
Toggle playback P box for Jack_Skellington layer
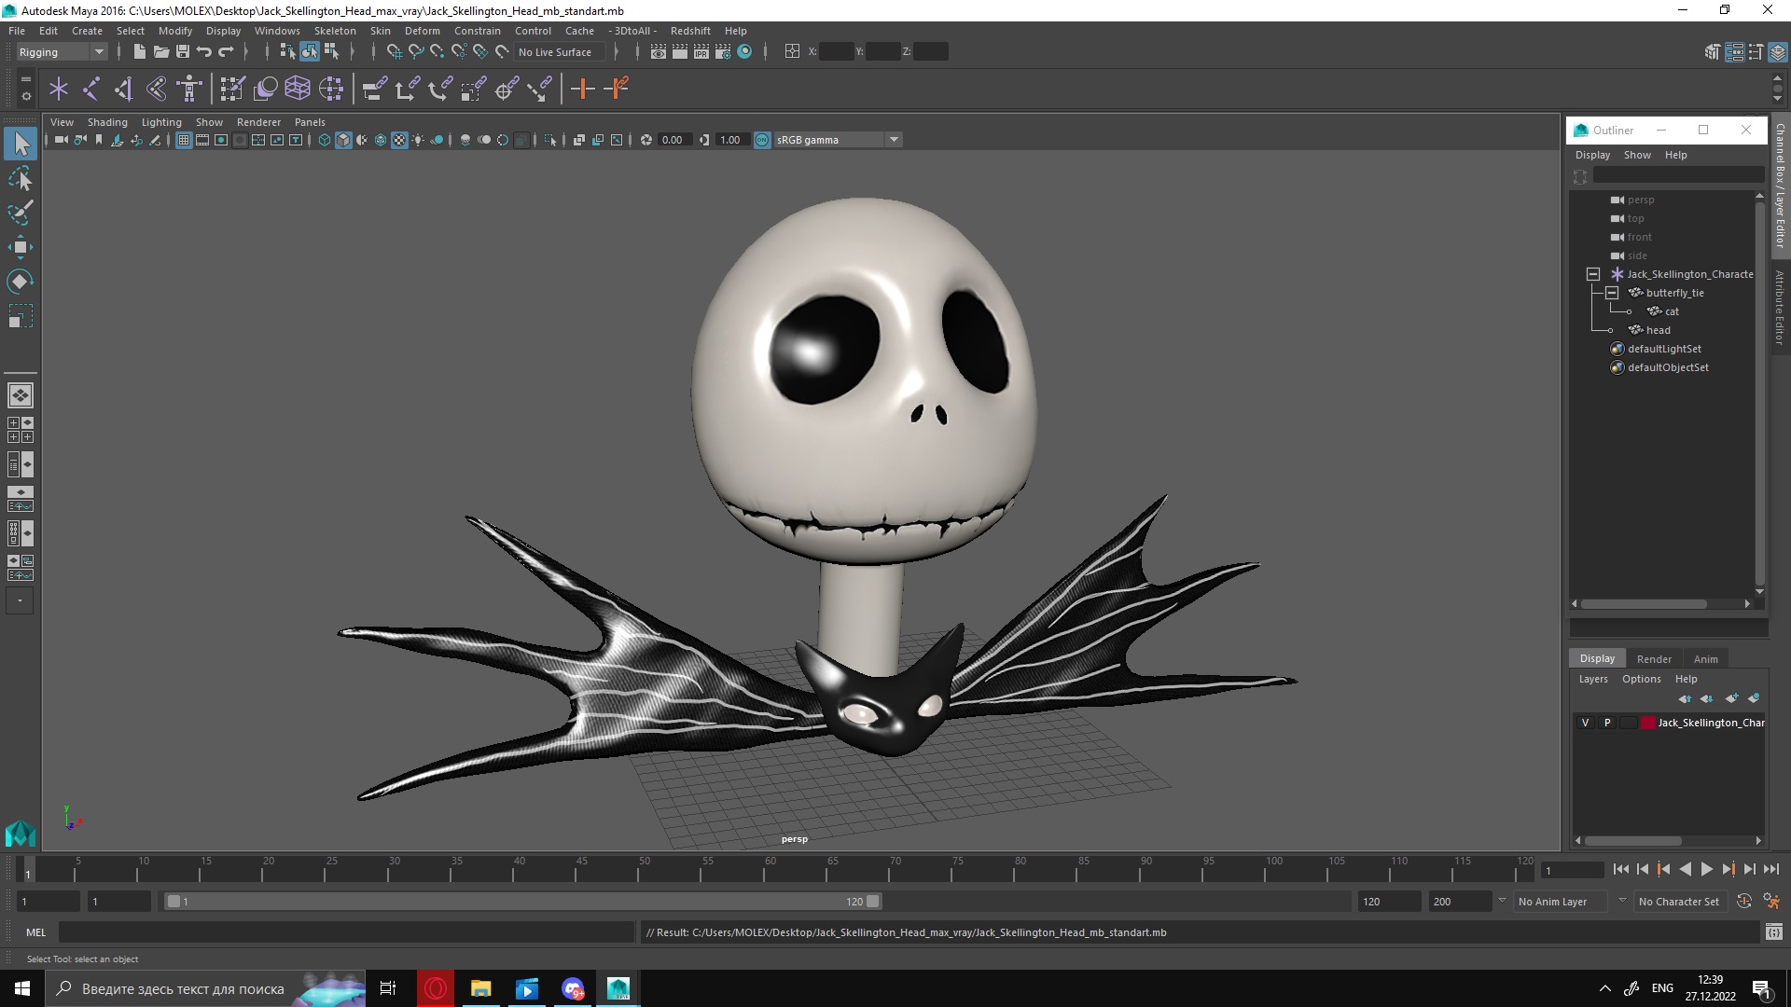click(x=1606, y=723)
